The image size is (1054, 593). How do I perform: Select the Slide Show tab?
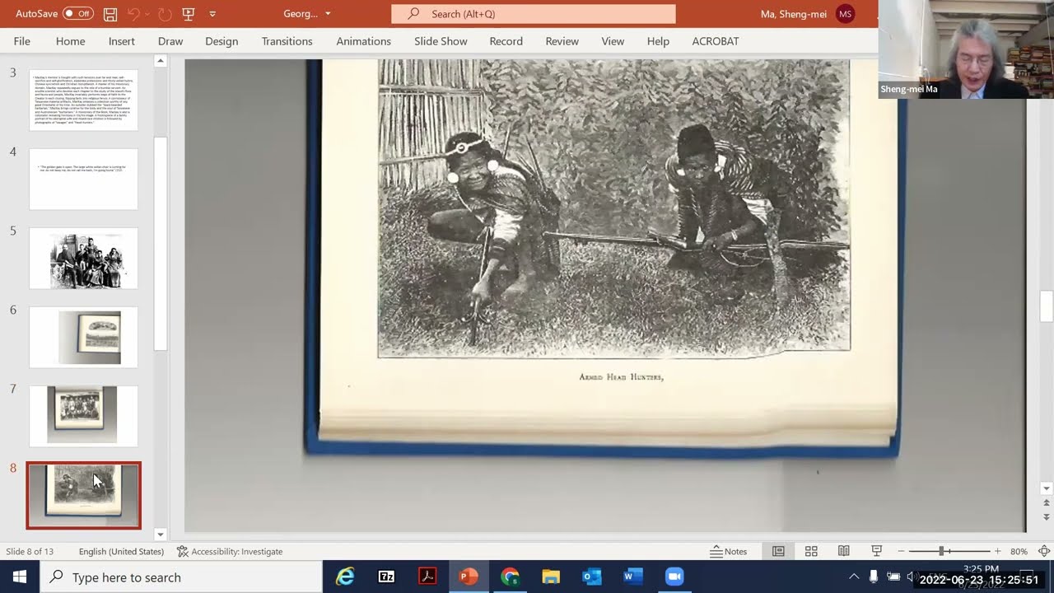pos(441,41)
